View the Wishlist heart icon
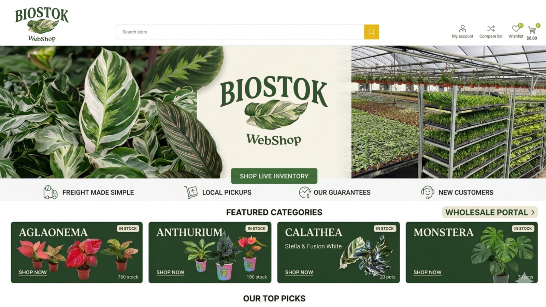Image resolution: width=546 pixels, height=307 pixels. [516, 28]
